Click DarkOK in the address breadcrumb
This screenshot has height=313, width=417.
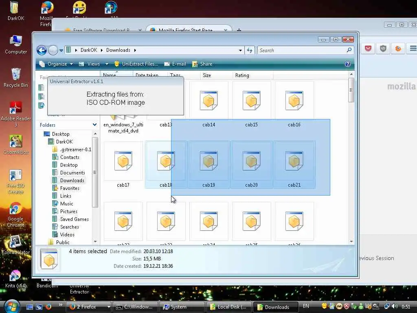click(89, 50)
